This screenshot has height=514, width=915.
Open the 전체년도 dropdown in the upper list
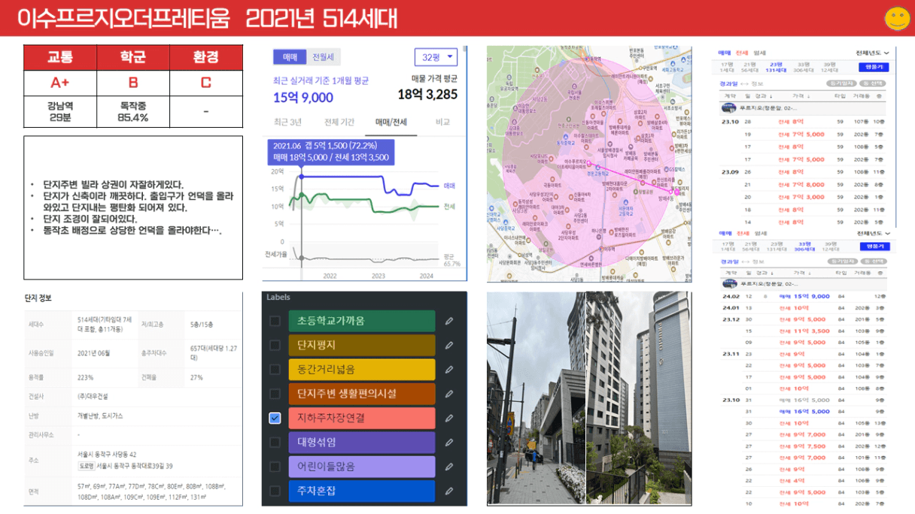[x=872, y=53]
